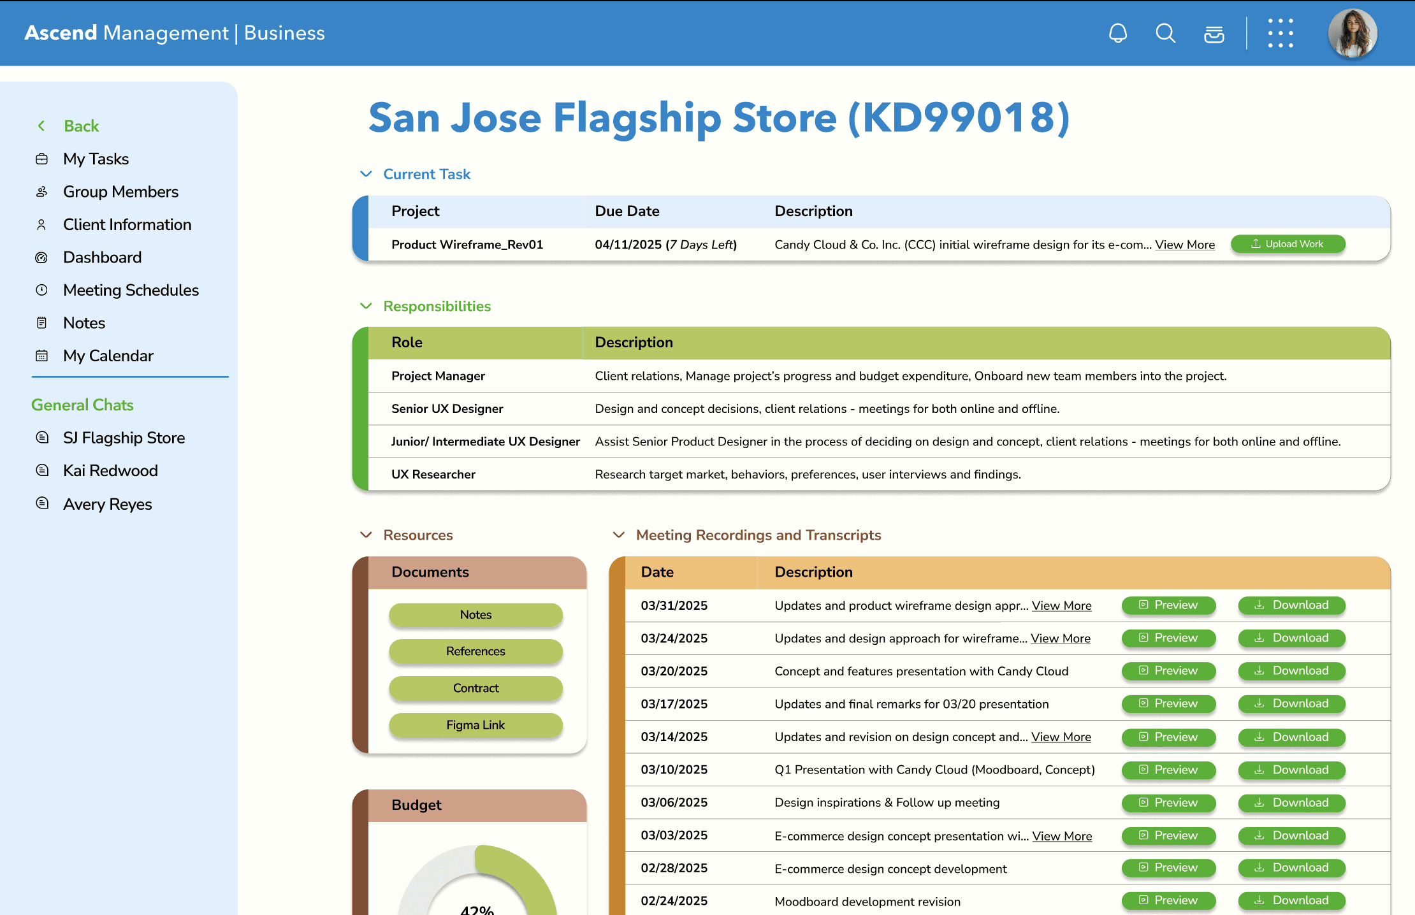Open Client Information menu item
The height and width of the screenshot is (915, 1415).
[x=127, y=224]
